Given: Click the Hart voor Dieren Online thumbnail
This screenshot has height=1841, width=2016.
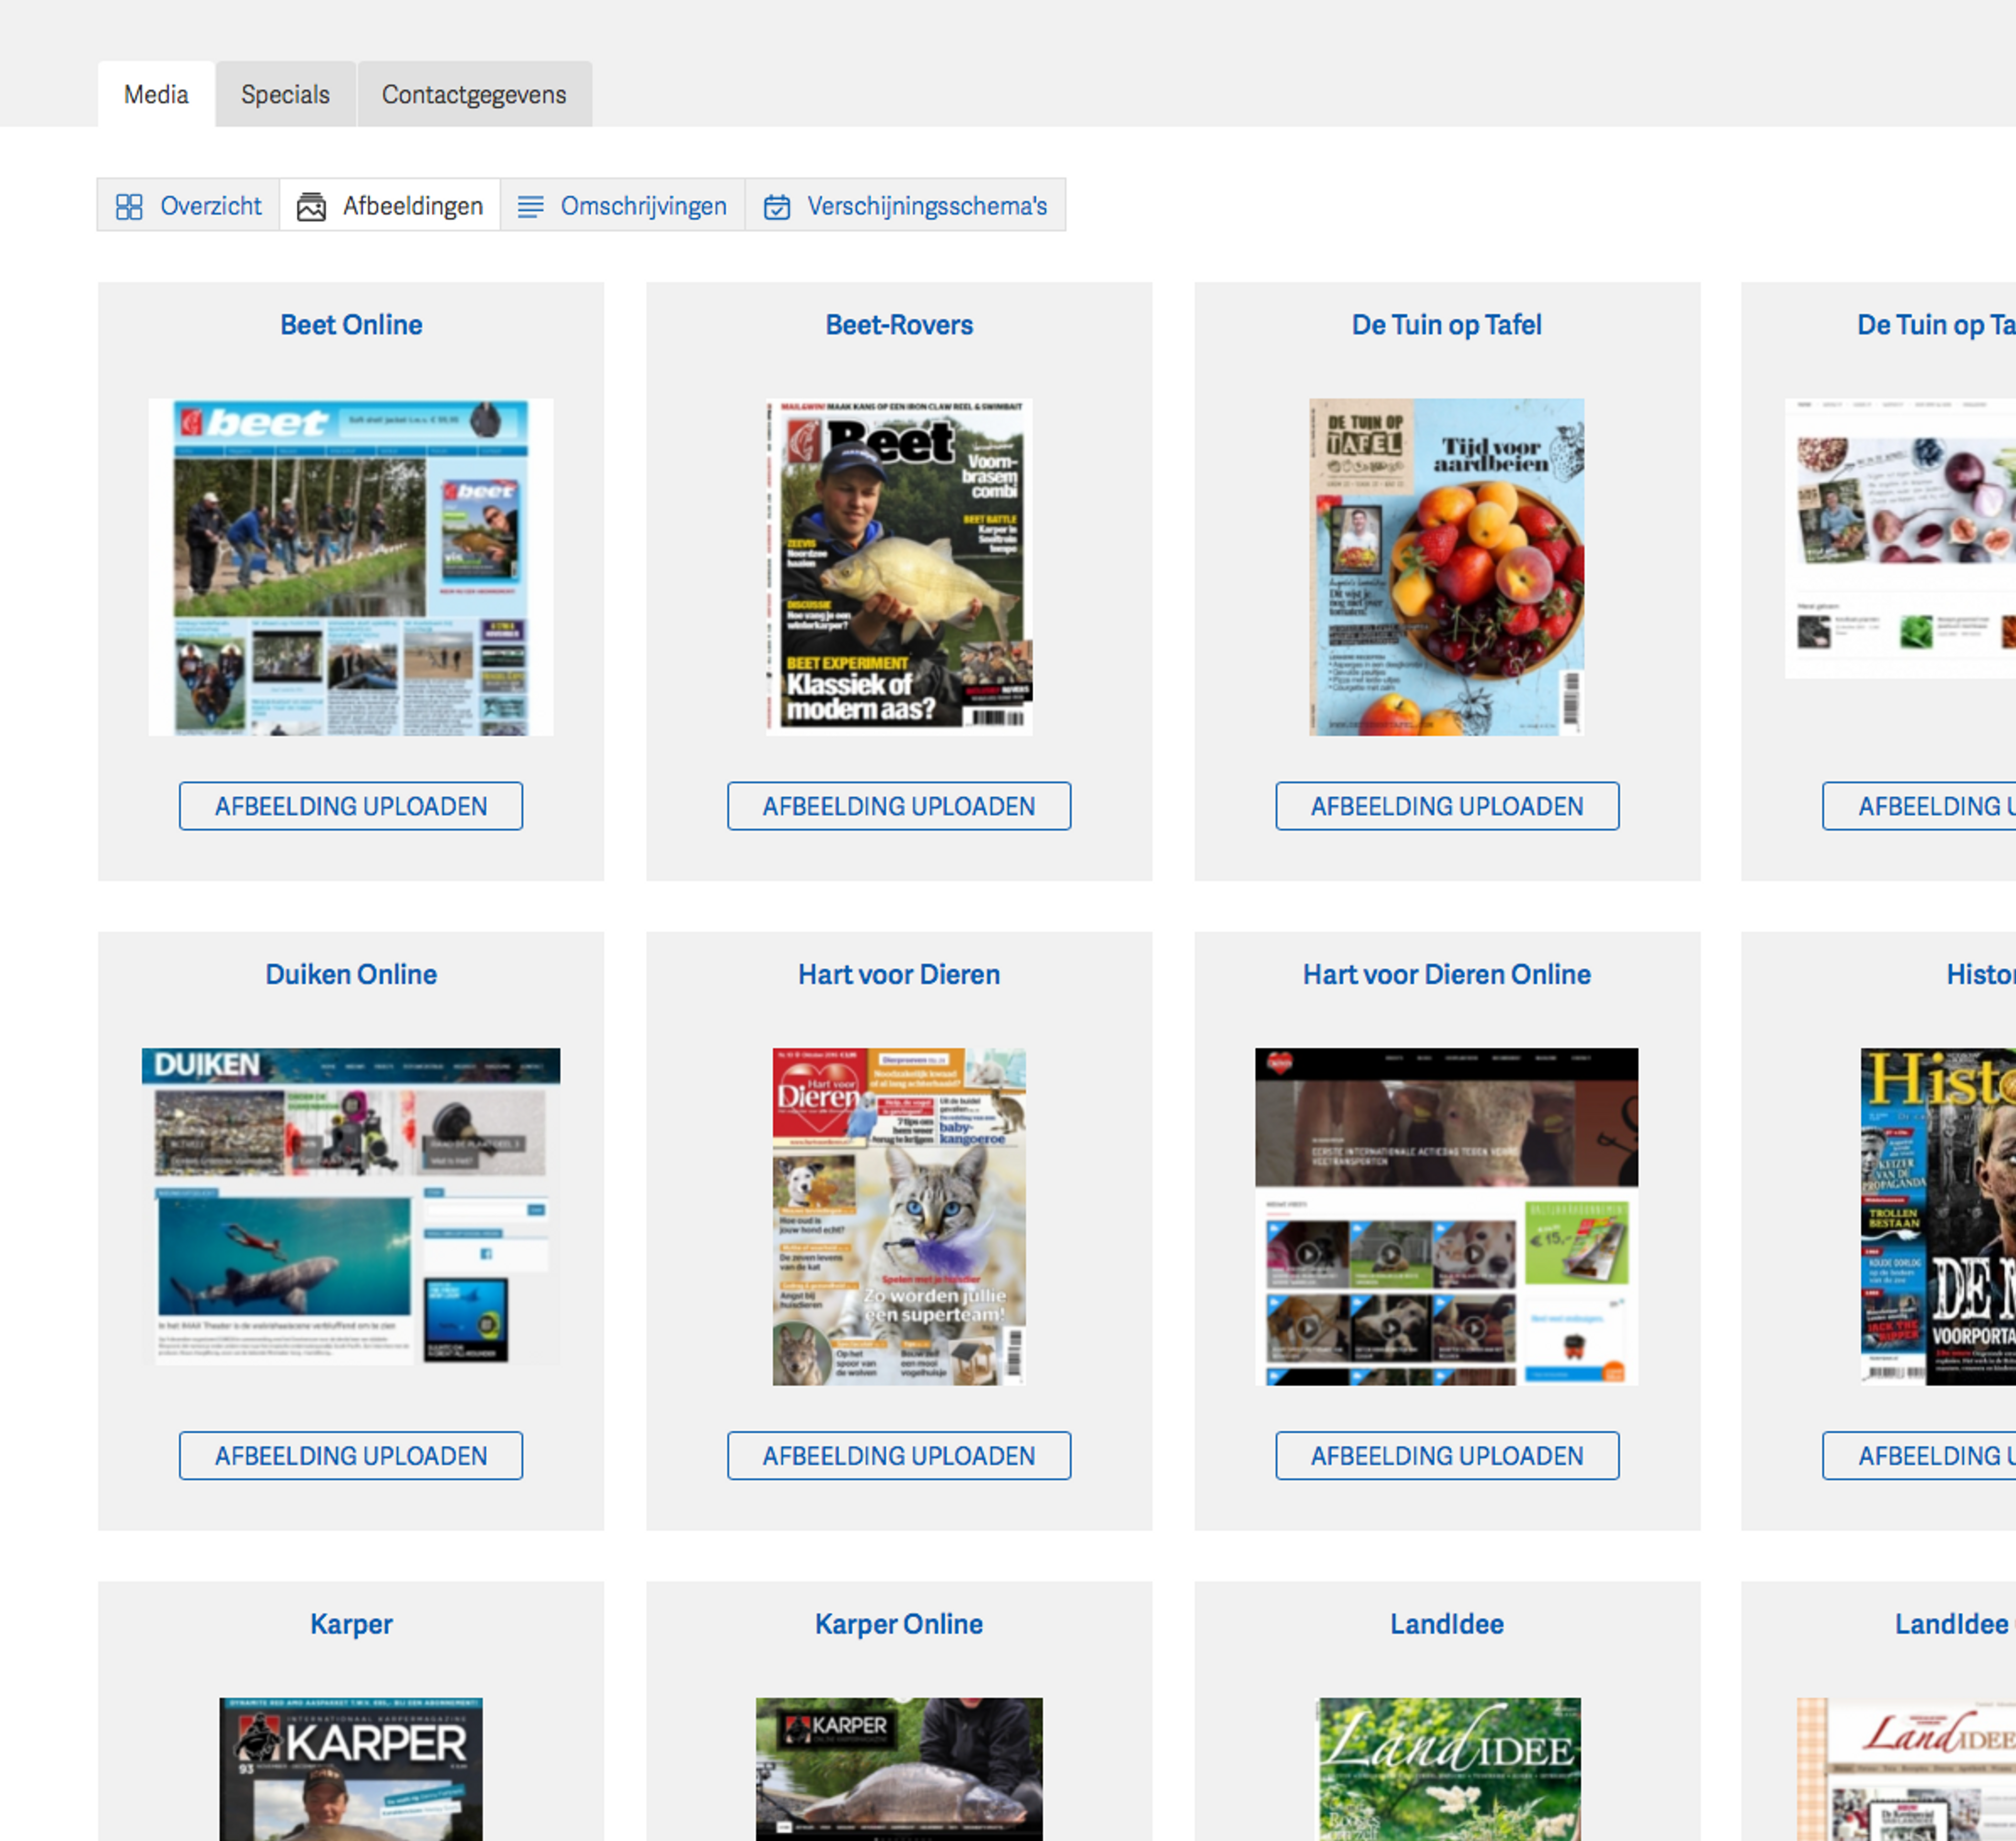Looking at the screenshot, I should point(1446,1216).
